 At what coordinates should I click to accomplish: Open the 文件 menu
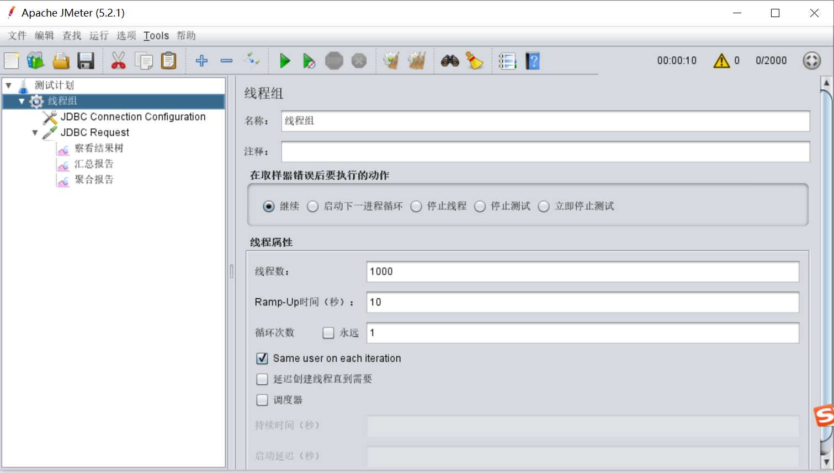[x=17, y=36]
